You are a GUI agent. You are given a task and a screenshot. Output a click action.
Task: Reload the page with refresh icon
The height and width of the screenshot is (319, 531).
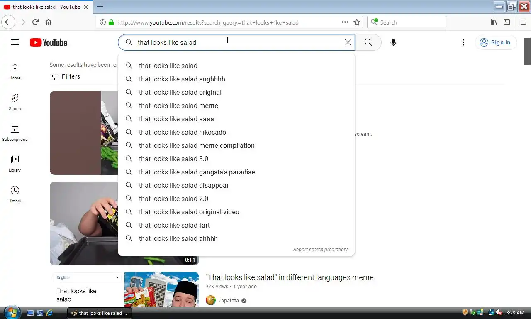tap(35, 22)
